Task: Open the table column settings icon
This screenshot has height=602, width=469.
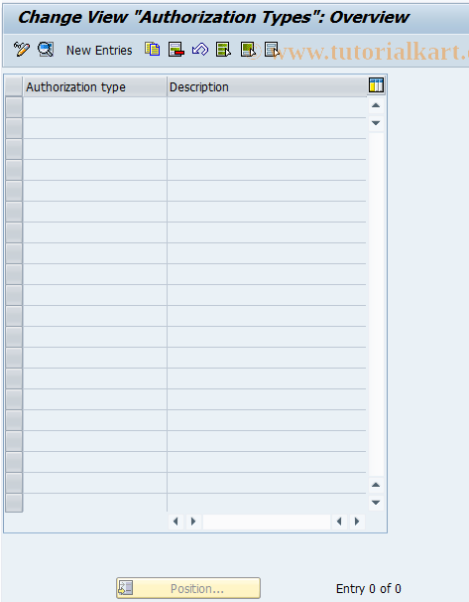Action: click(x=376, y=85)
